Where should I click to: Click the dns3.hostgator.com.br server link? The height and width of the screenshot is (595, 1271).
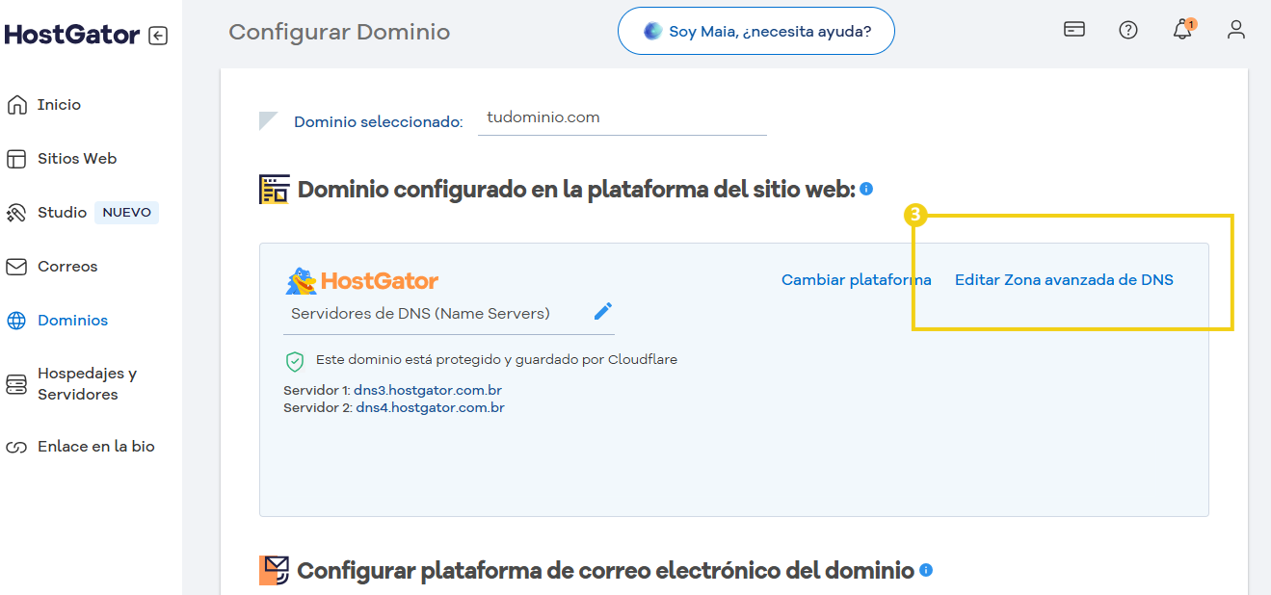coord(428,391)
